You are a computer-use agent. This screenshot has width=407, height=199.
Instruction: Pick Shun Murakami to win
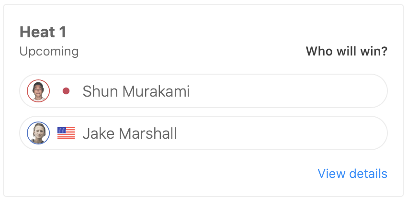[203, 91]
